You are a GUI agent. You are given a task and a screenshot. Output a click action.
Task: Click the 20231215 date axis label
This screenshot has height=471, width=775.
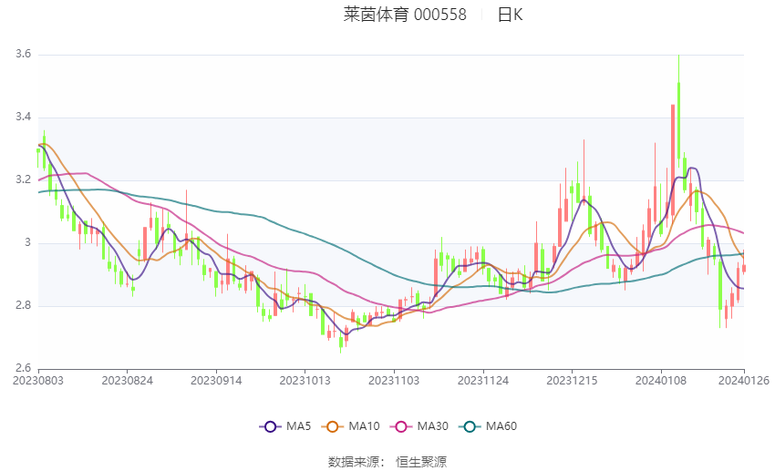pos(572,381)
